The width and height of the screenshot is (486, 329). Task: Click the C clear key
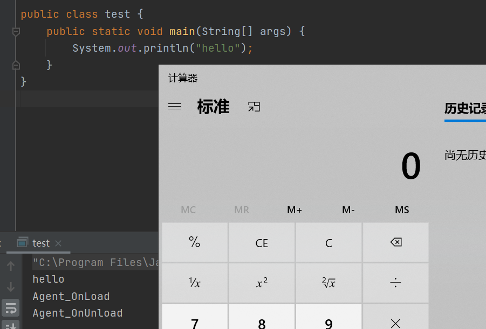[329, 242]
